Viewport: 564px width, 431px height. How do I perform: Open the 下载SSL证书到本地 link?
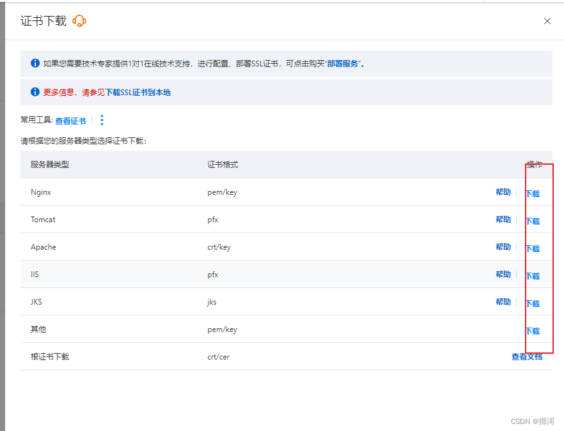click(x=137, y=93)
